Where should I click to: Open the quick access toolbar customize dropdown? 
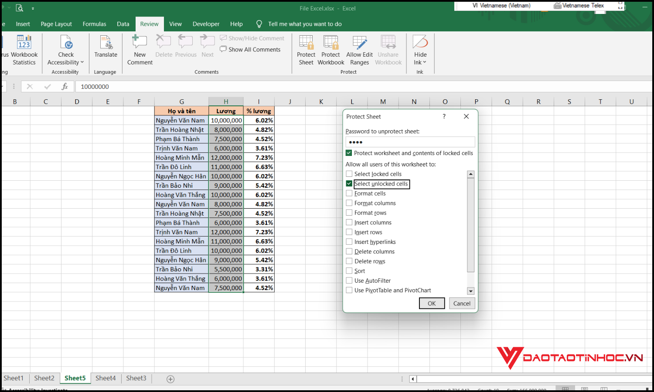pos(33,8)
